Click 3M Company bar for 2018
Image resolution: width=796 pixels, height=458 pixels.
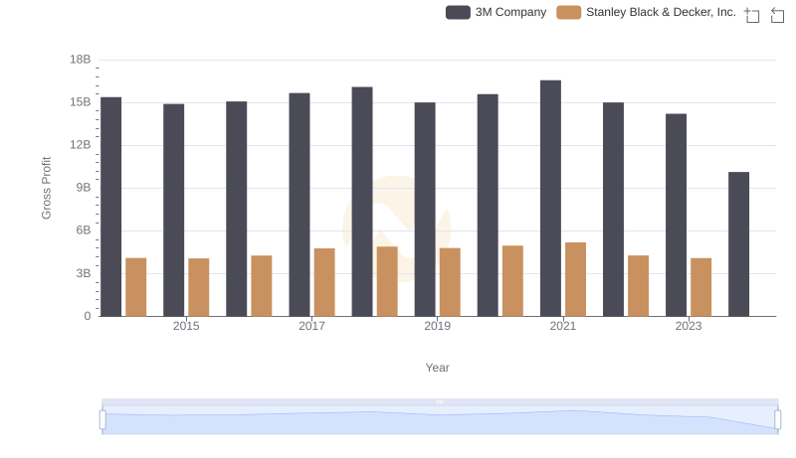[x=362, y=202]
